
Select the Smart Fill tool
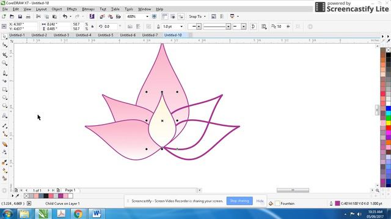point(4,178)
